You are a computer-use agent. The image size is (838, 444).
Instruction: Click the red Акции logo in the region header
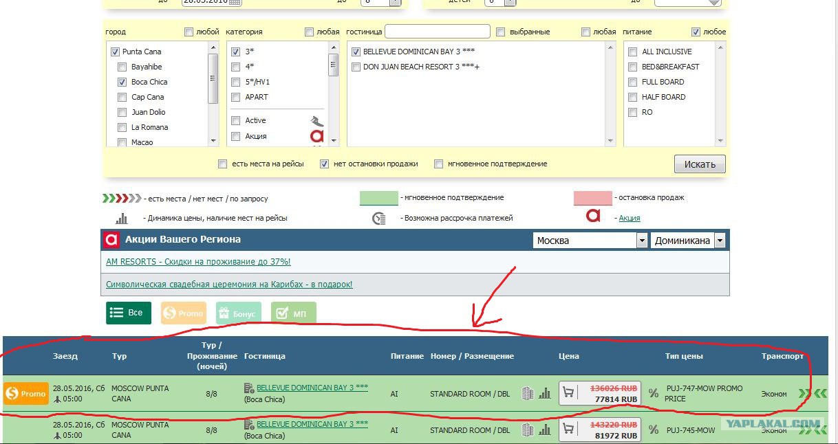pyautogui.click(x=111, y=240)
